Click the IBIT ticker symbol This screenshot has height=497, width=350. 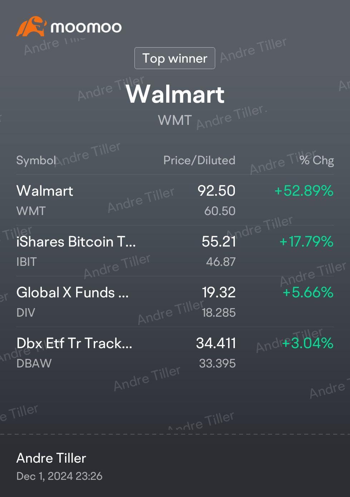(x=26, y=262)
